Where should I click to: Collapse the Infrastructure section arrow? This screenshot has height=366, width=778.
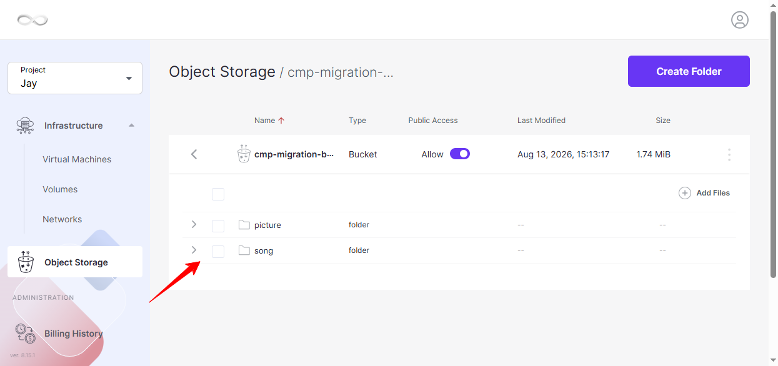pos(131,126)
